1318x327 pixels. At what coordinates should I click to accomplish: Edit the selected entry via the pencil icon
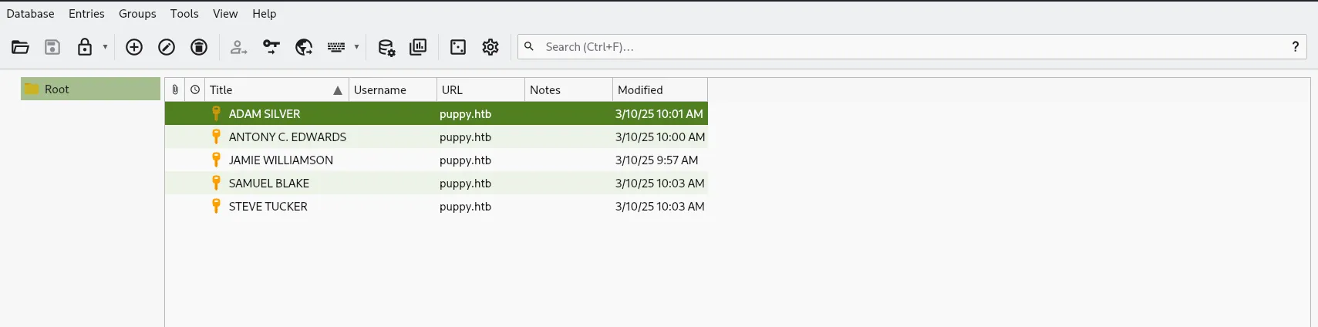click(167, 47)
